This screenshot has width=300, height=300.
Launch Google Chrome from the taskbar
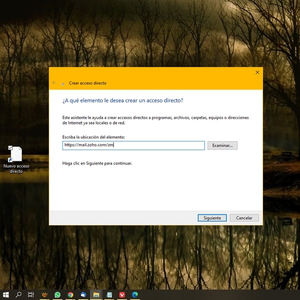(x=70, y=294)
